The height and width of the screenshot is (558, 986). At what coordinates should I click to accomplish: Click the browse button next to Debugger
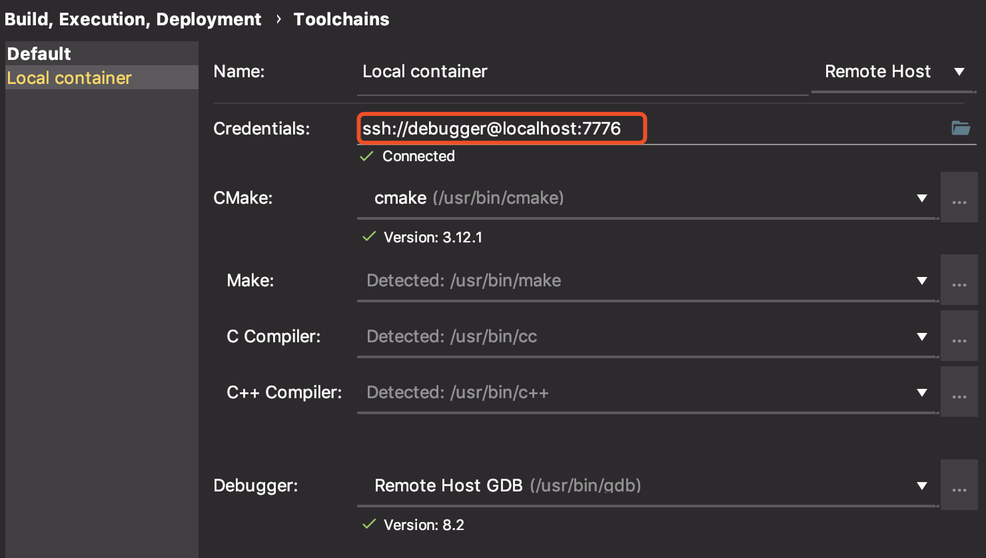tap(959, 485)
